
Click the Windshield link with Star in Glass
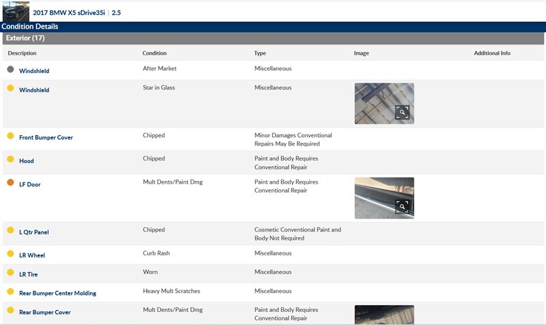click(34, 90)
